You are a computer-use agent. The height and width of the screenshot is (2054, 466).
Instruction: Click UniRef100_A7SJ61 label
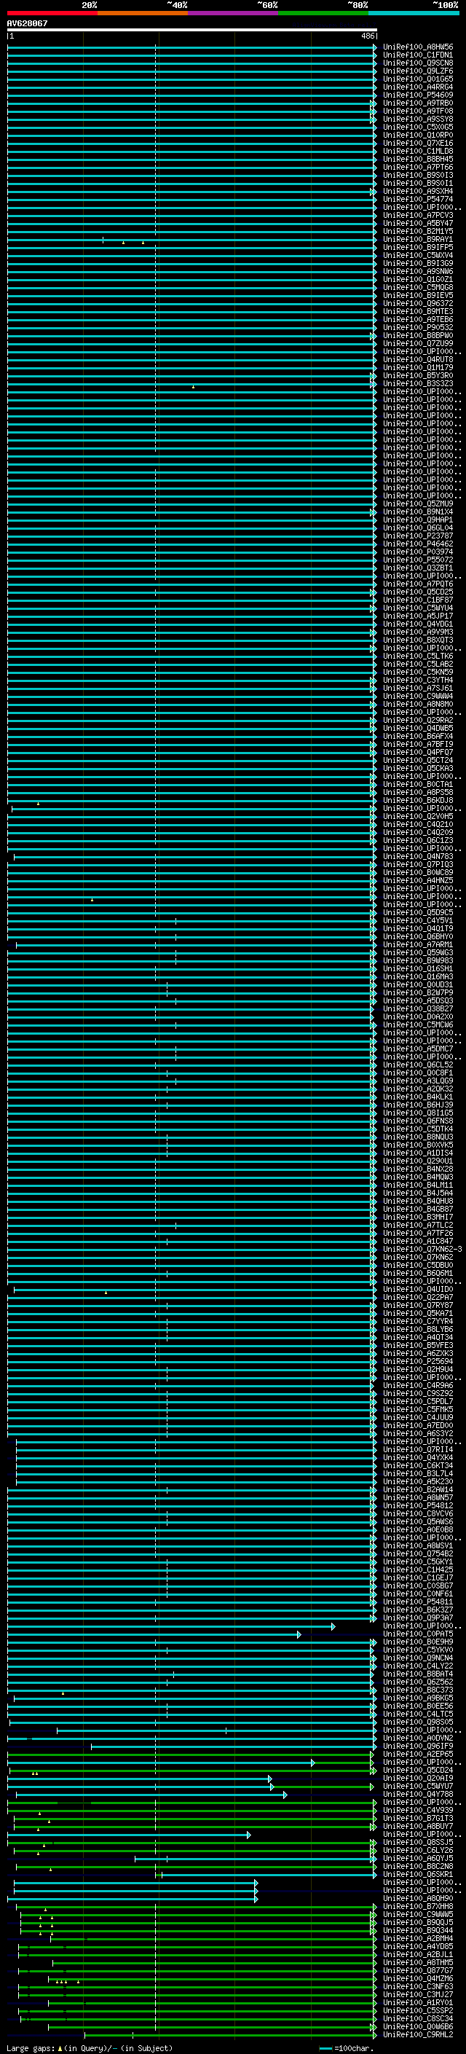coord(418,688)
